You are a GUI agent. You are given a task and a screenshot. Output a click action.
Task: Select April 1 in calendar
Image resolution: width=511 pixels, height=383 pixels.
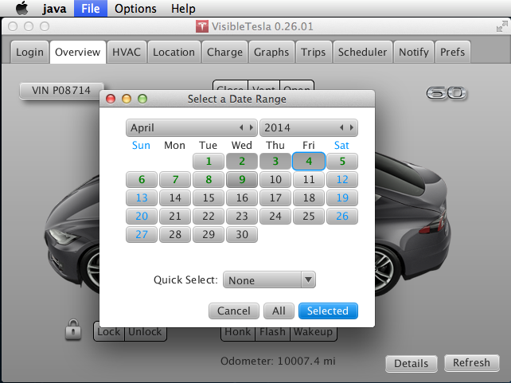(x=209, y=161)
